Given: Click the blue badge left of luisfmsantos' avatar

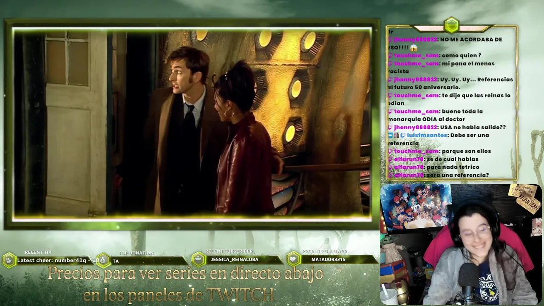Looking at the screenshot, I should pyautogui.click(x=390, y=135).
